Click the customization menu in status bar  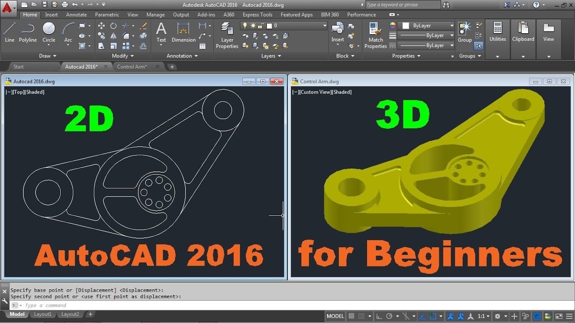click(x=569, y=316)
